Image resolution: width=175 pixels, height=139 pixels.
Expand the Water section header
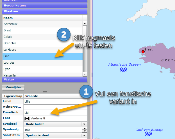45,79
